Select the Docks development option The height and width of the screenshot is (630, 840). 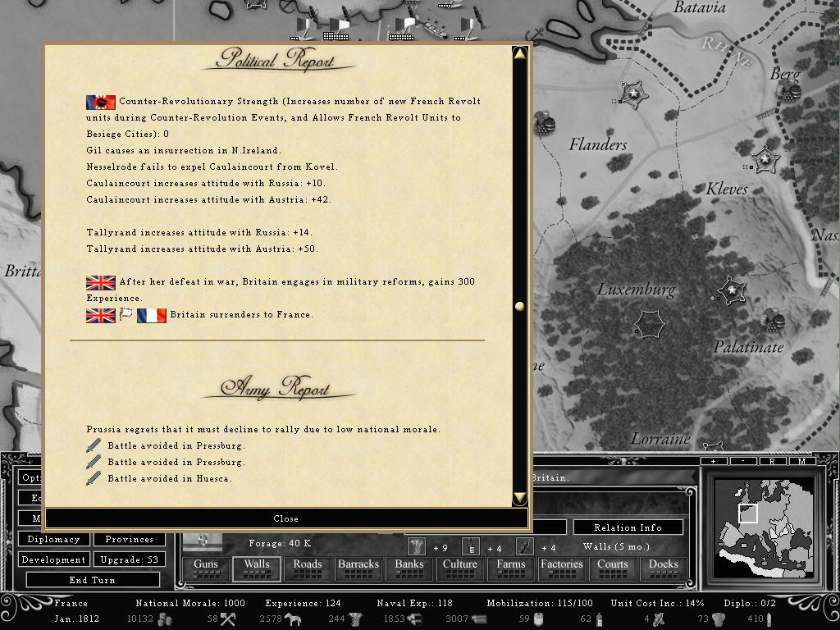[x=664, y=569]
